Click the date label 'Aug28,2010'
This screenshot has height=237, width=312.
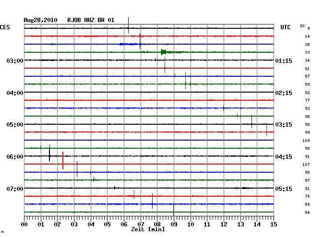(40, 20)
